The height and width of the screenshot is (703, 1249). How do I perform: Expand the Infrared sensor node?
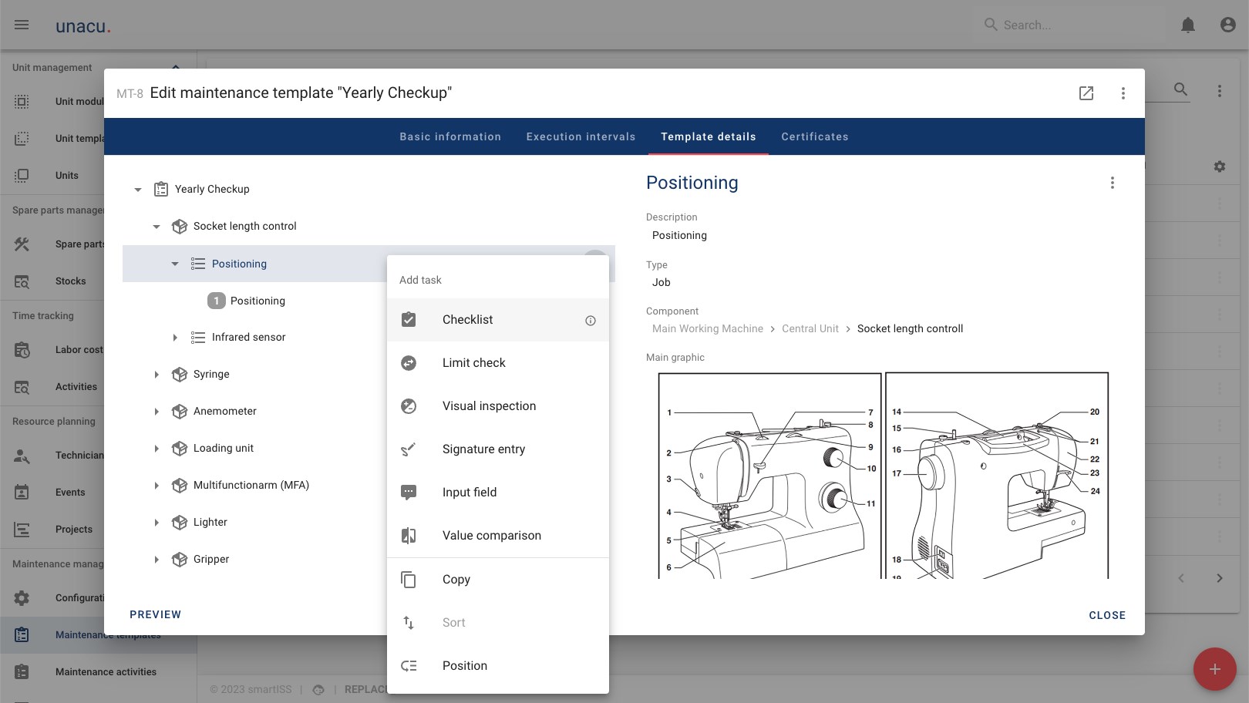click(175, 338)
